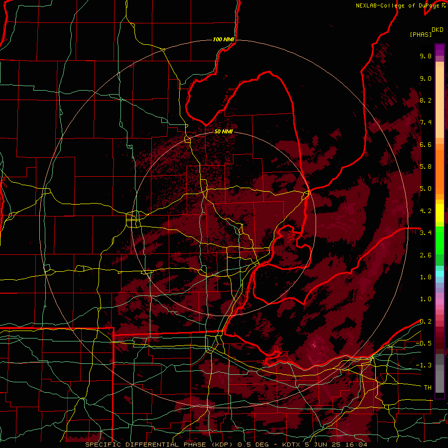Viewport: 448px width, 448px height.
Task: Pick the orange band of the color bar
Action: click(440, 171)
